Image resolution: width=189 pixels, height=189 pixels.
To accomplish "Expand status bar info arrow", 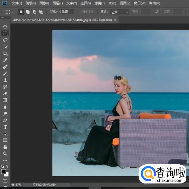I will (x=68, y=185).
